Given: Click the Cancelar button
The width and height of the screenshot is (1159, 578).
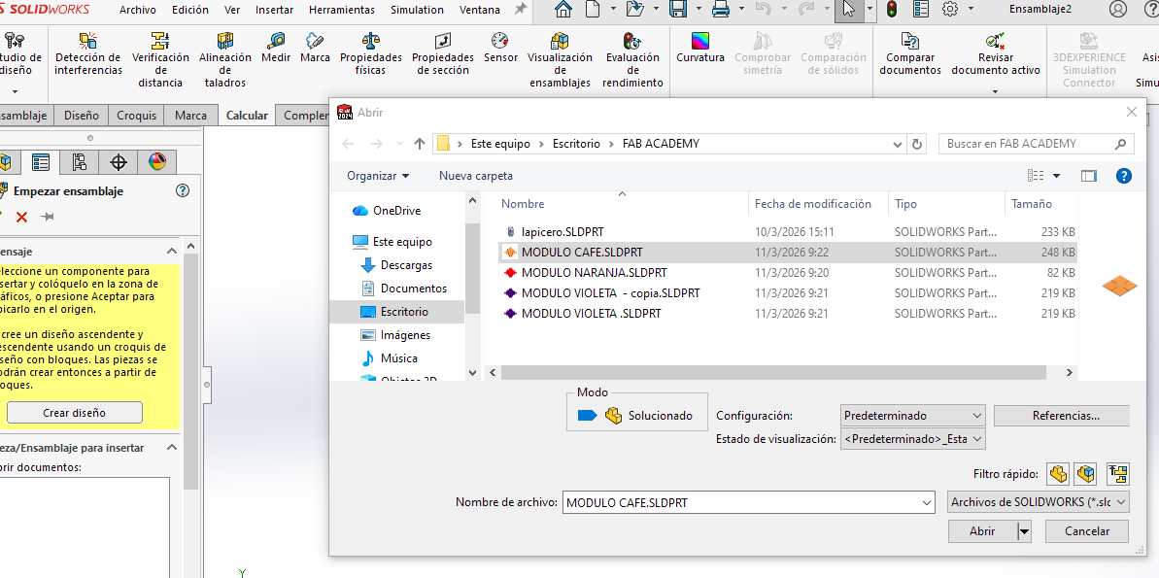Looking at the screenshot, I should pos(1087,530).
